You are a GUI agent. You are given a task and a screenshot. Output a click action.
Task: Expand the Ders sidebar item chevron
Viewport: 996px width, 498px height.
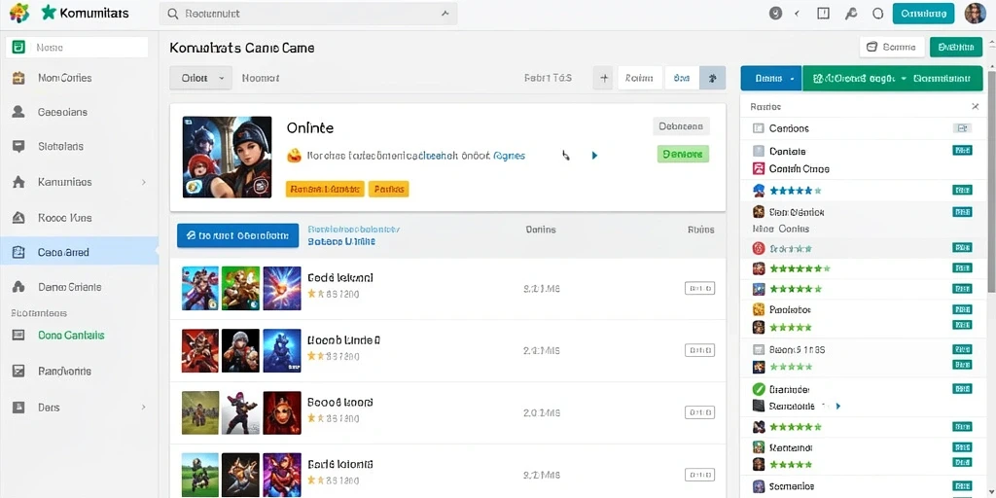(x=144, y=407)
